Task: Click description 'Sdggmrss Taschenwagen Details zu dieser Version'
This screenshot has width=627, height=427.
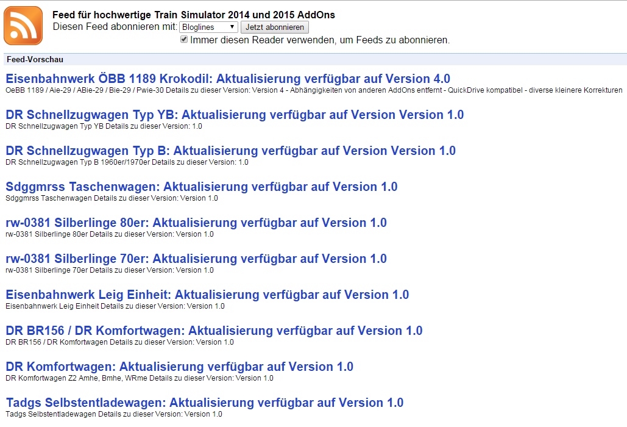Action: pos(112,198)
